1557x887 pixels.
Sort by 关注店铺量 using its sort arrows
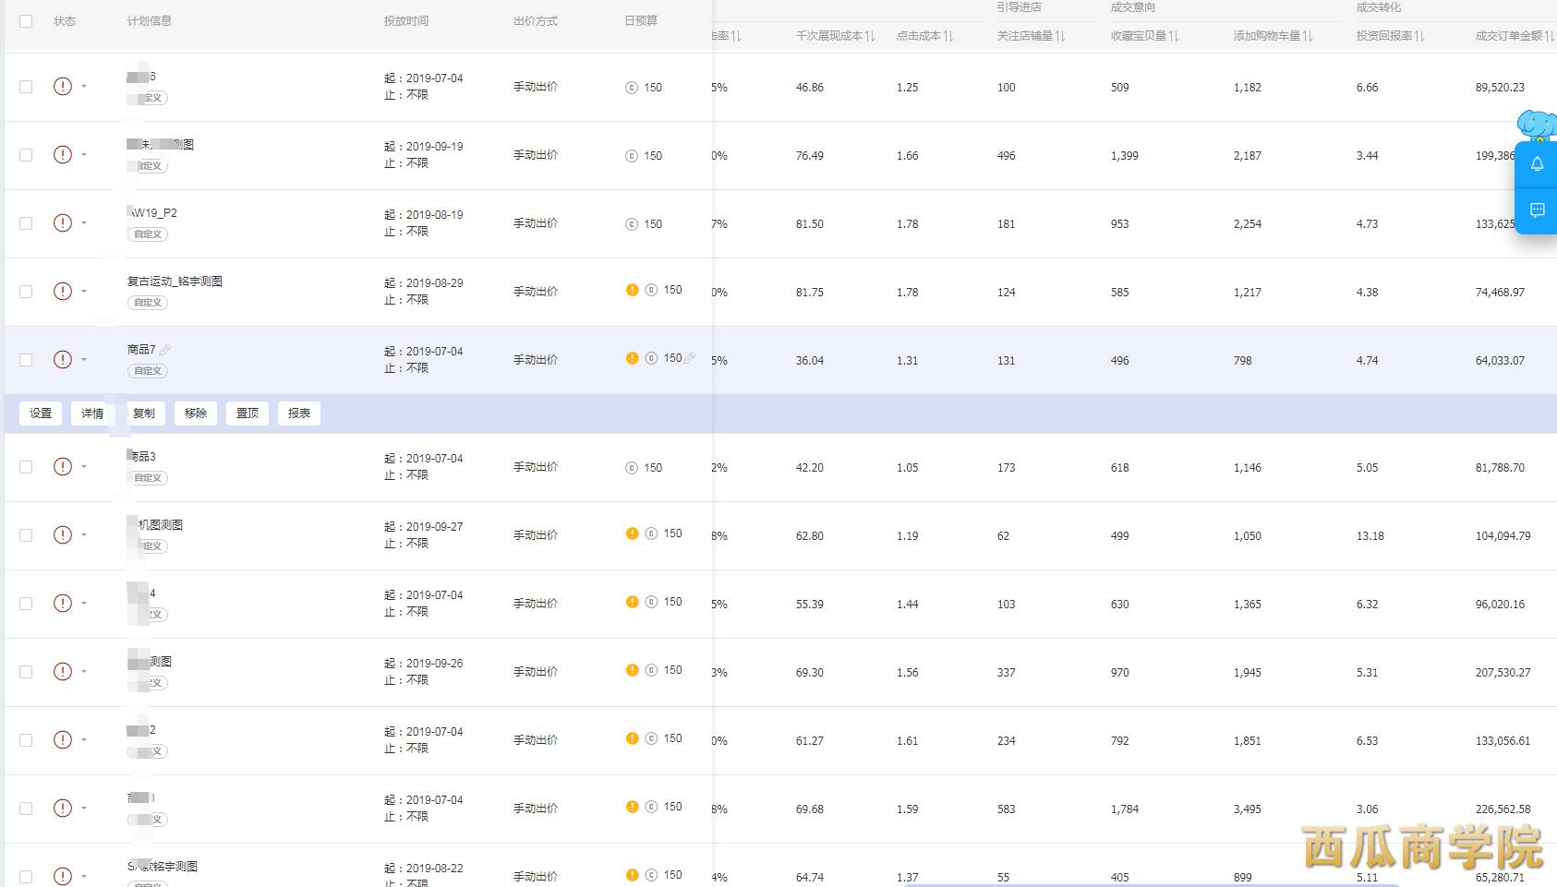pyautogui.click(x=1060, y=36)
